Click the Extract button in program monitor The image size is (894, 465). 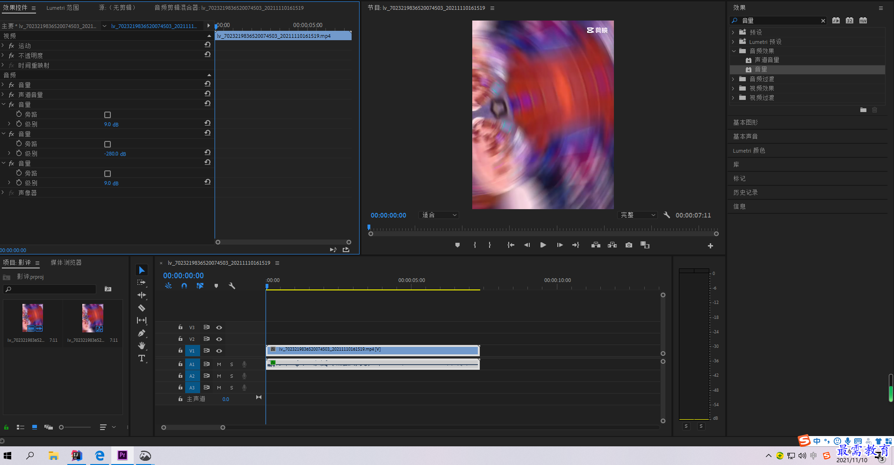tap(612, 245)
